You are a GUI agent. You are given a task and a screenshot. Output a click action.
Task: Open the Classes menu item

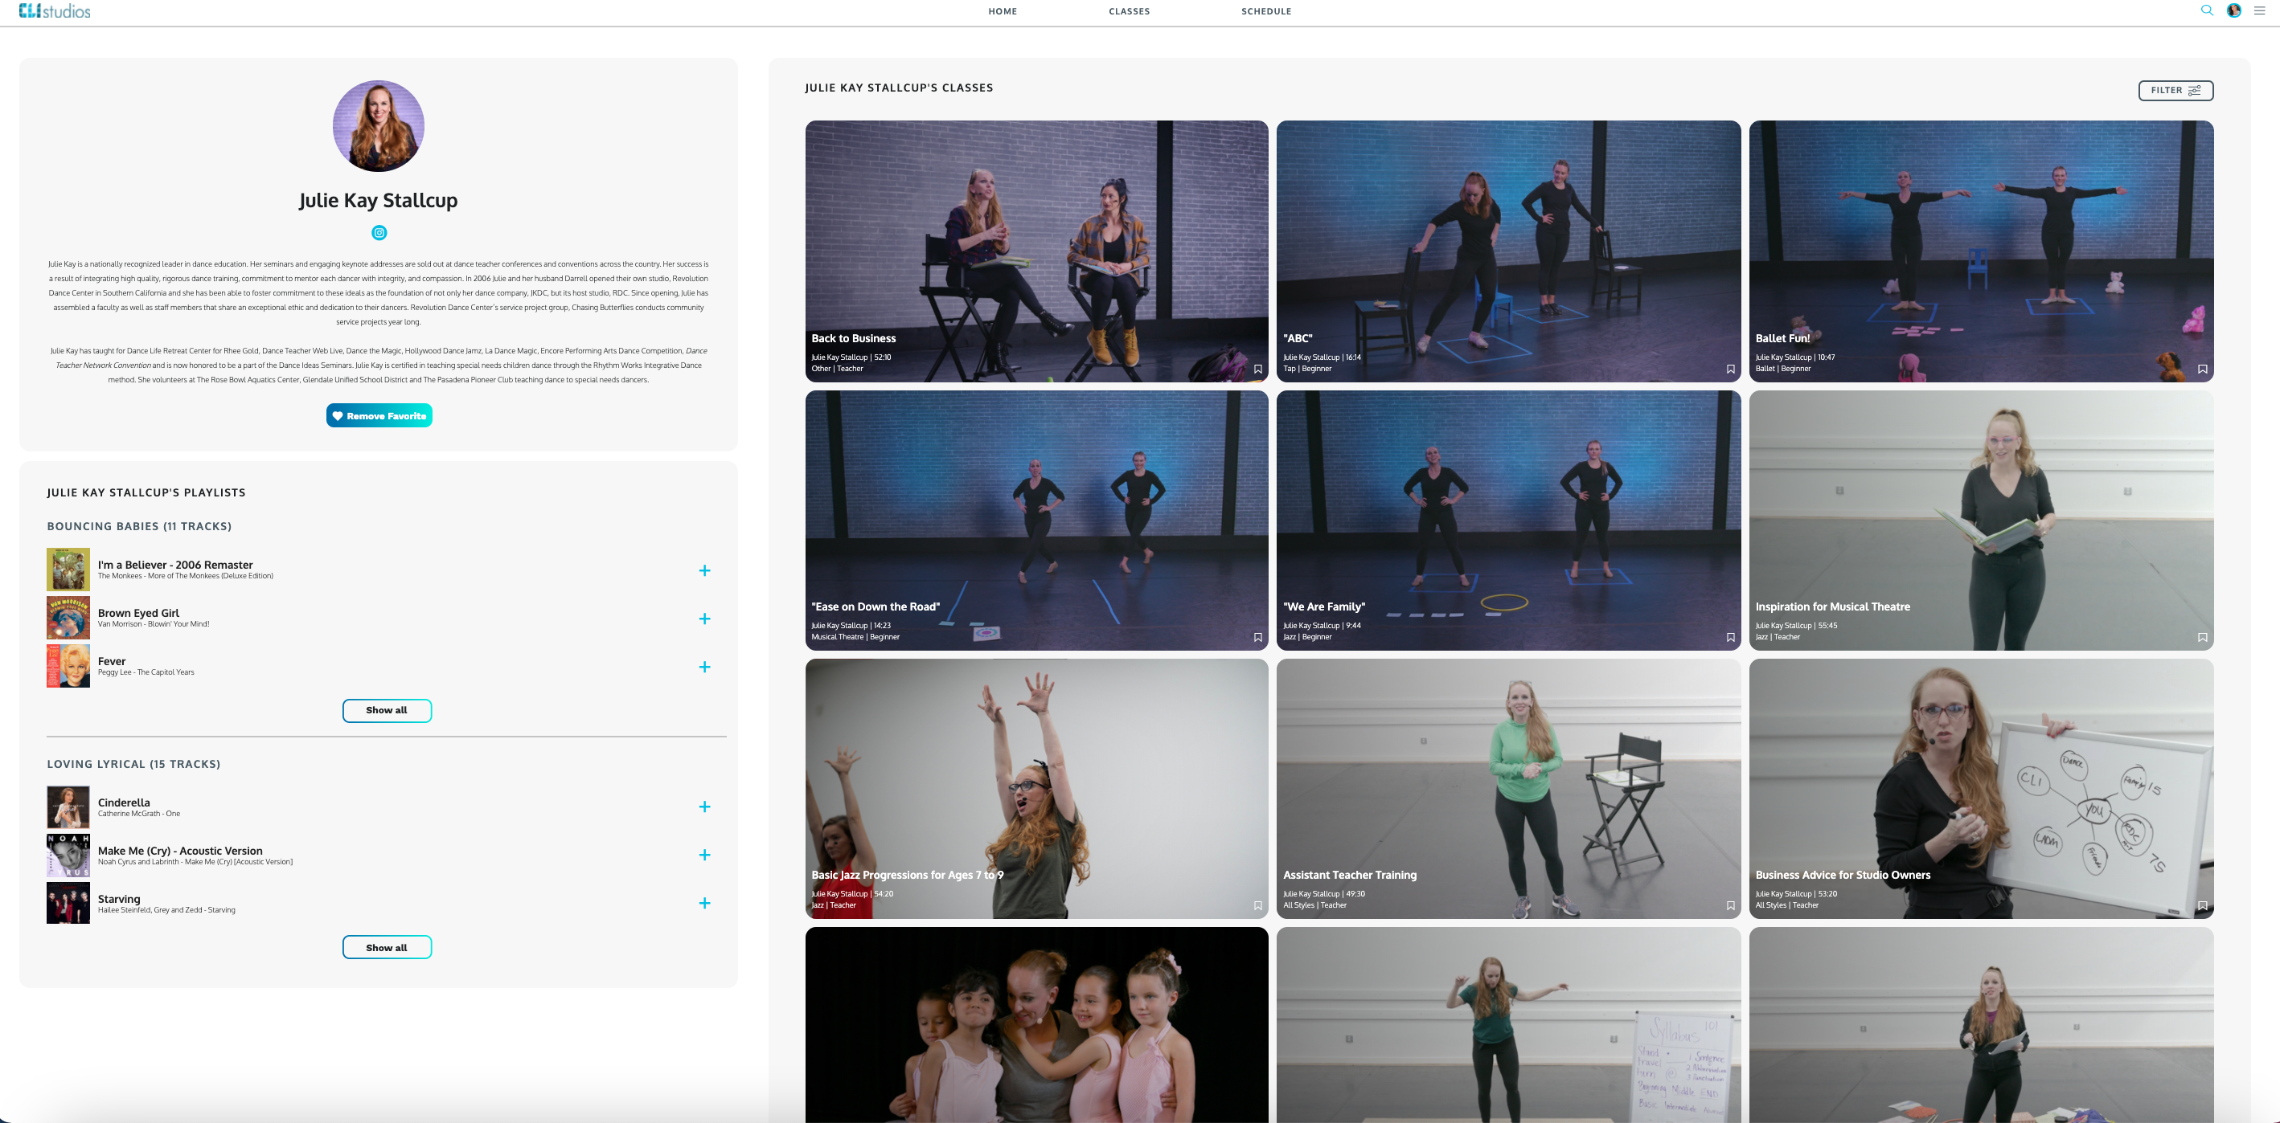(x=1130, y=11)
